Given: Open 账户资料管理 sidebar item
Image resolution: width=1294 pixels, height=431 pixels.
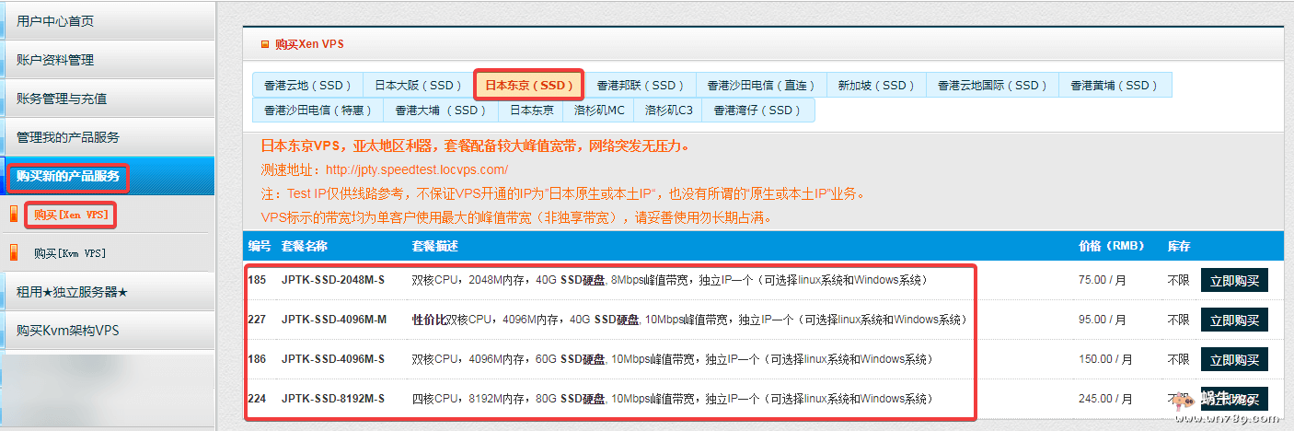Looking at the screenshot, I should [x=55, y=60].
